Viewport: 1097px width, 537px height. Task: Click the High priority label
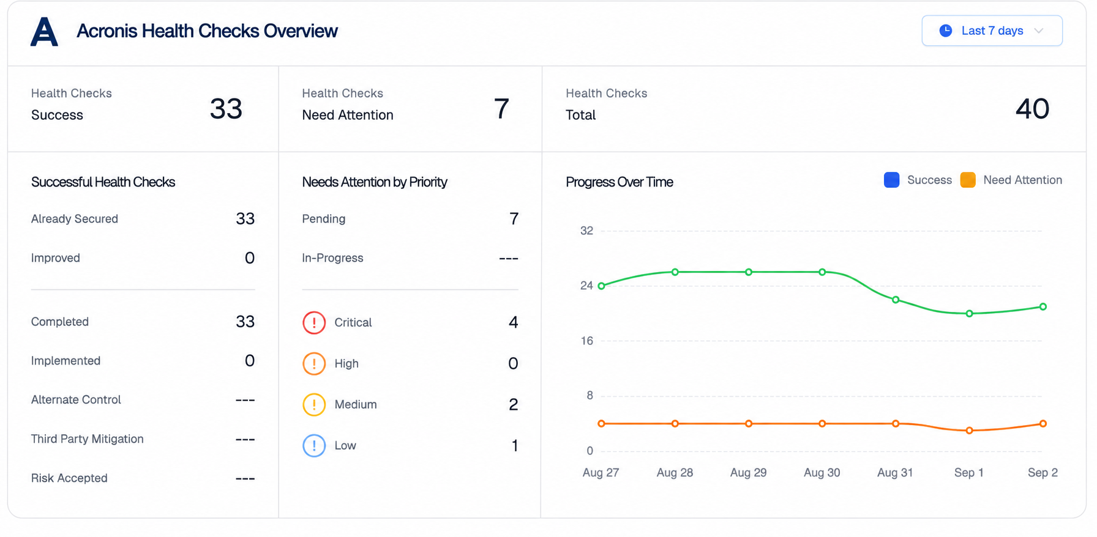point(346,363)
